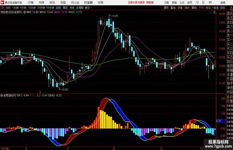Screen dimensions: 233x150
Task: Toggle the right panel layout icon
Action: [214, 12]
